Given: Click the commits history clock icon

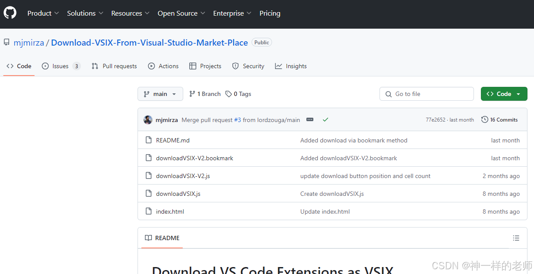Looking at the screenshot, I should tap(484, 119).
